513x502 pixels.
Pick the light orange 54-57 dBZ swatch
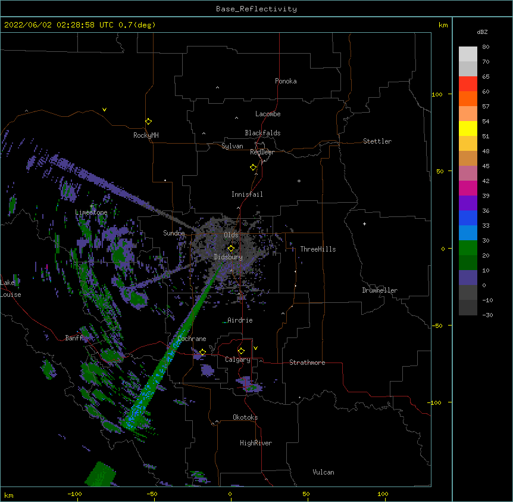tap(468, 114)
